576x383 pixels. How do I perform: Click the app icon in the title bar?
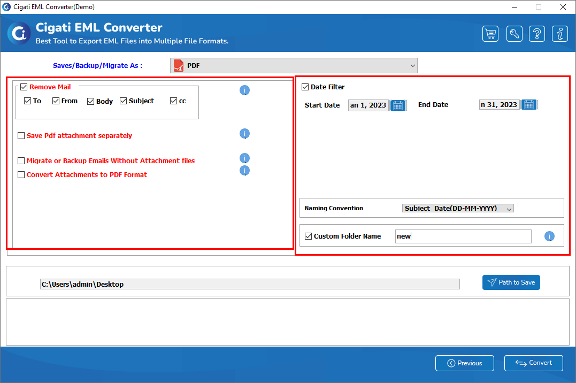(x=6, y=6)
